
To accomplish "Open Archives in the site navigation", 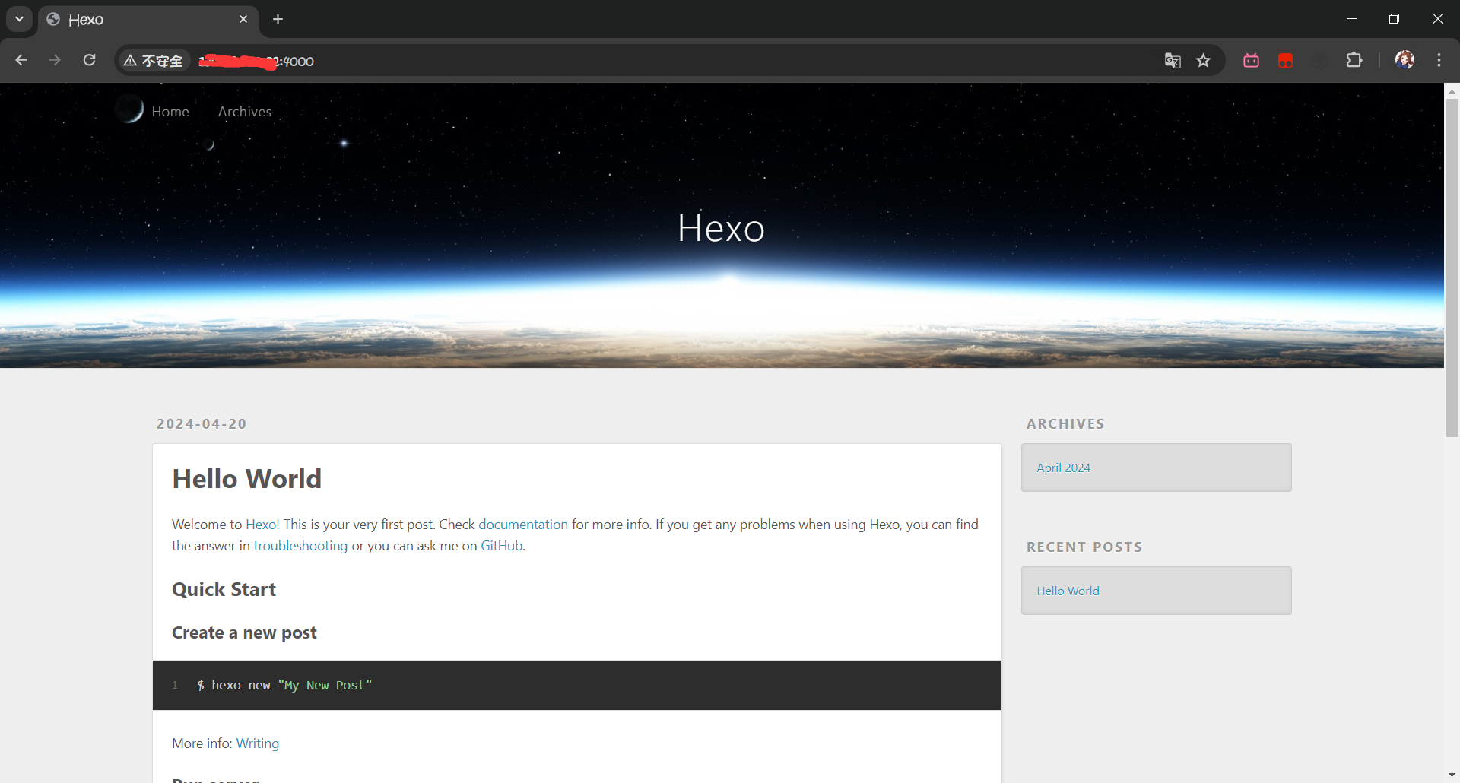I will (244, 112).
